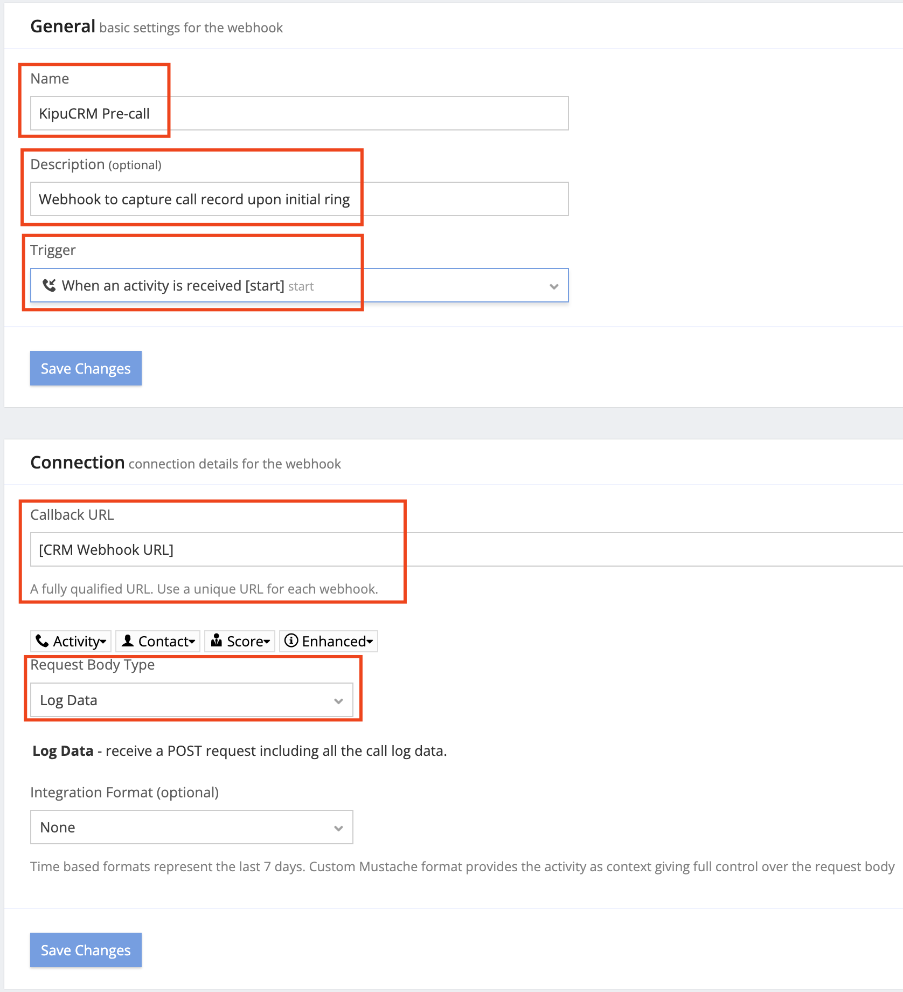Click the chevron on Integration Format selector

(338, 827)
